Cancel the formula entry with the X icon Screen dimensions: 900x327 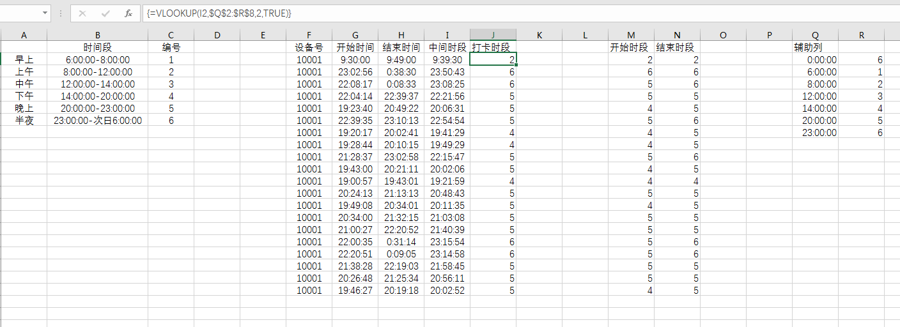(x=82, y=13)
